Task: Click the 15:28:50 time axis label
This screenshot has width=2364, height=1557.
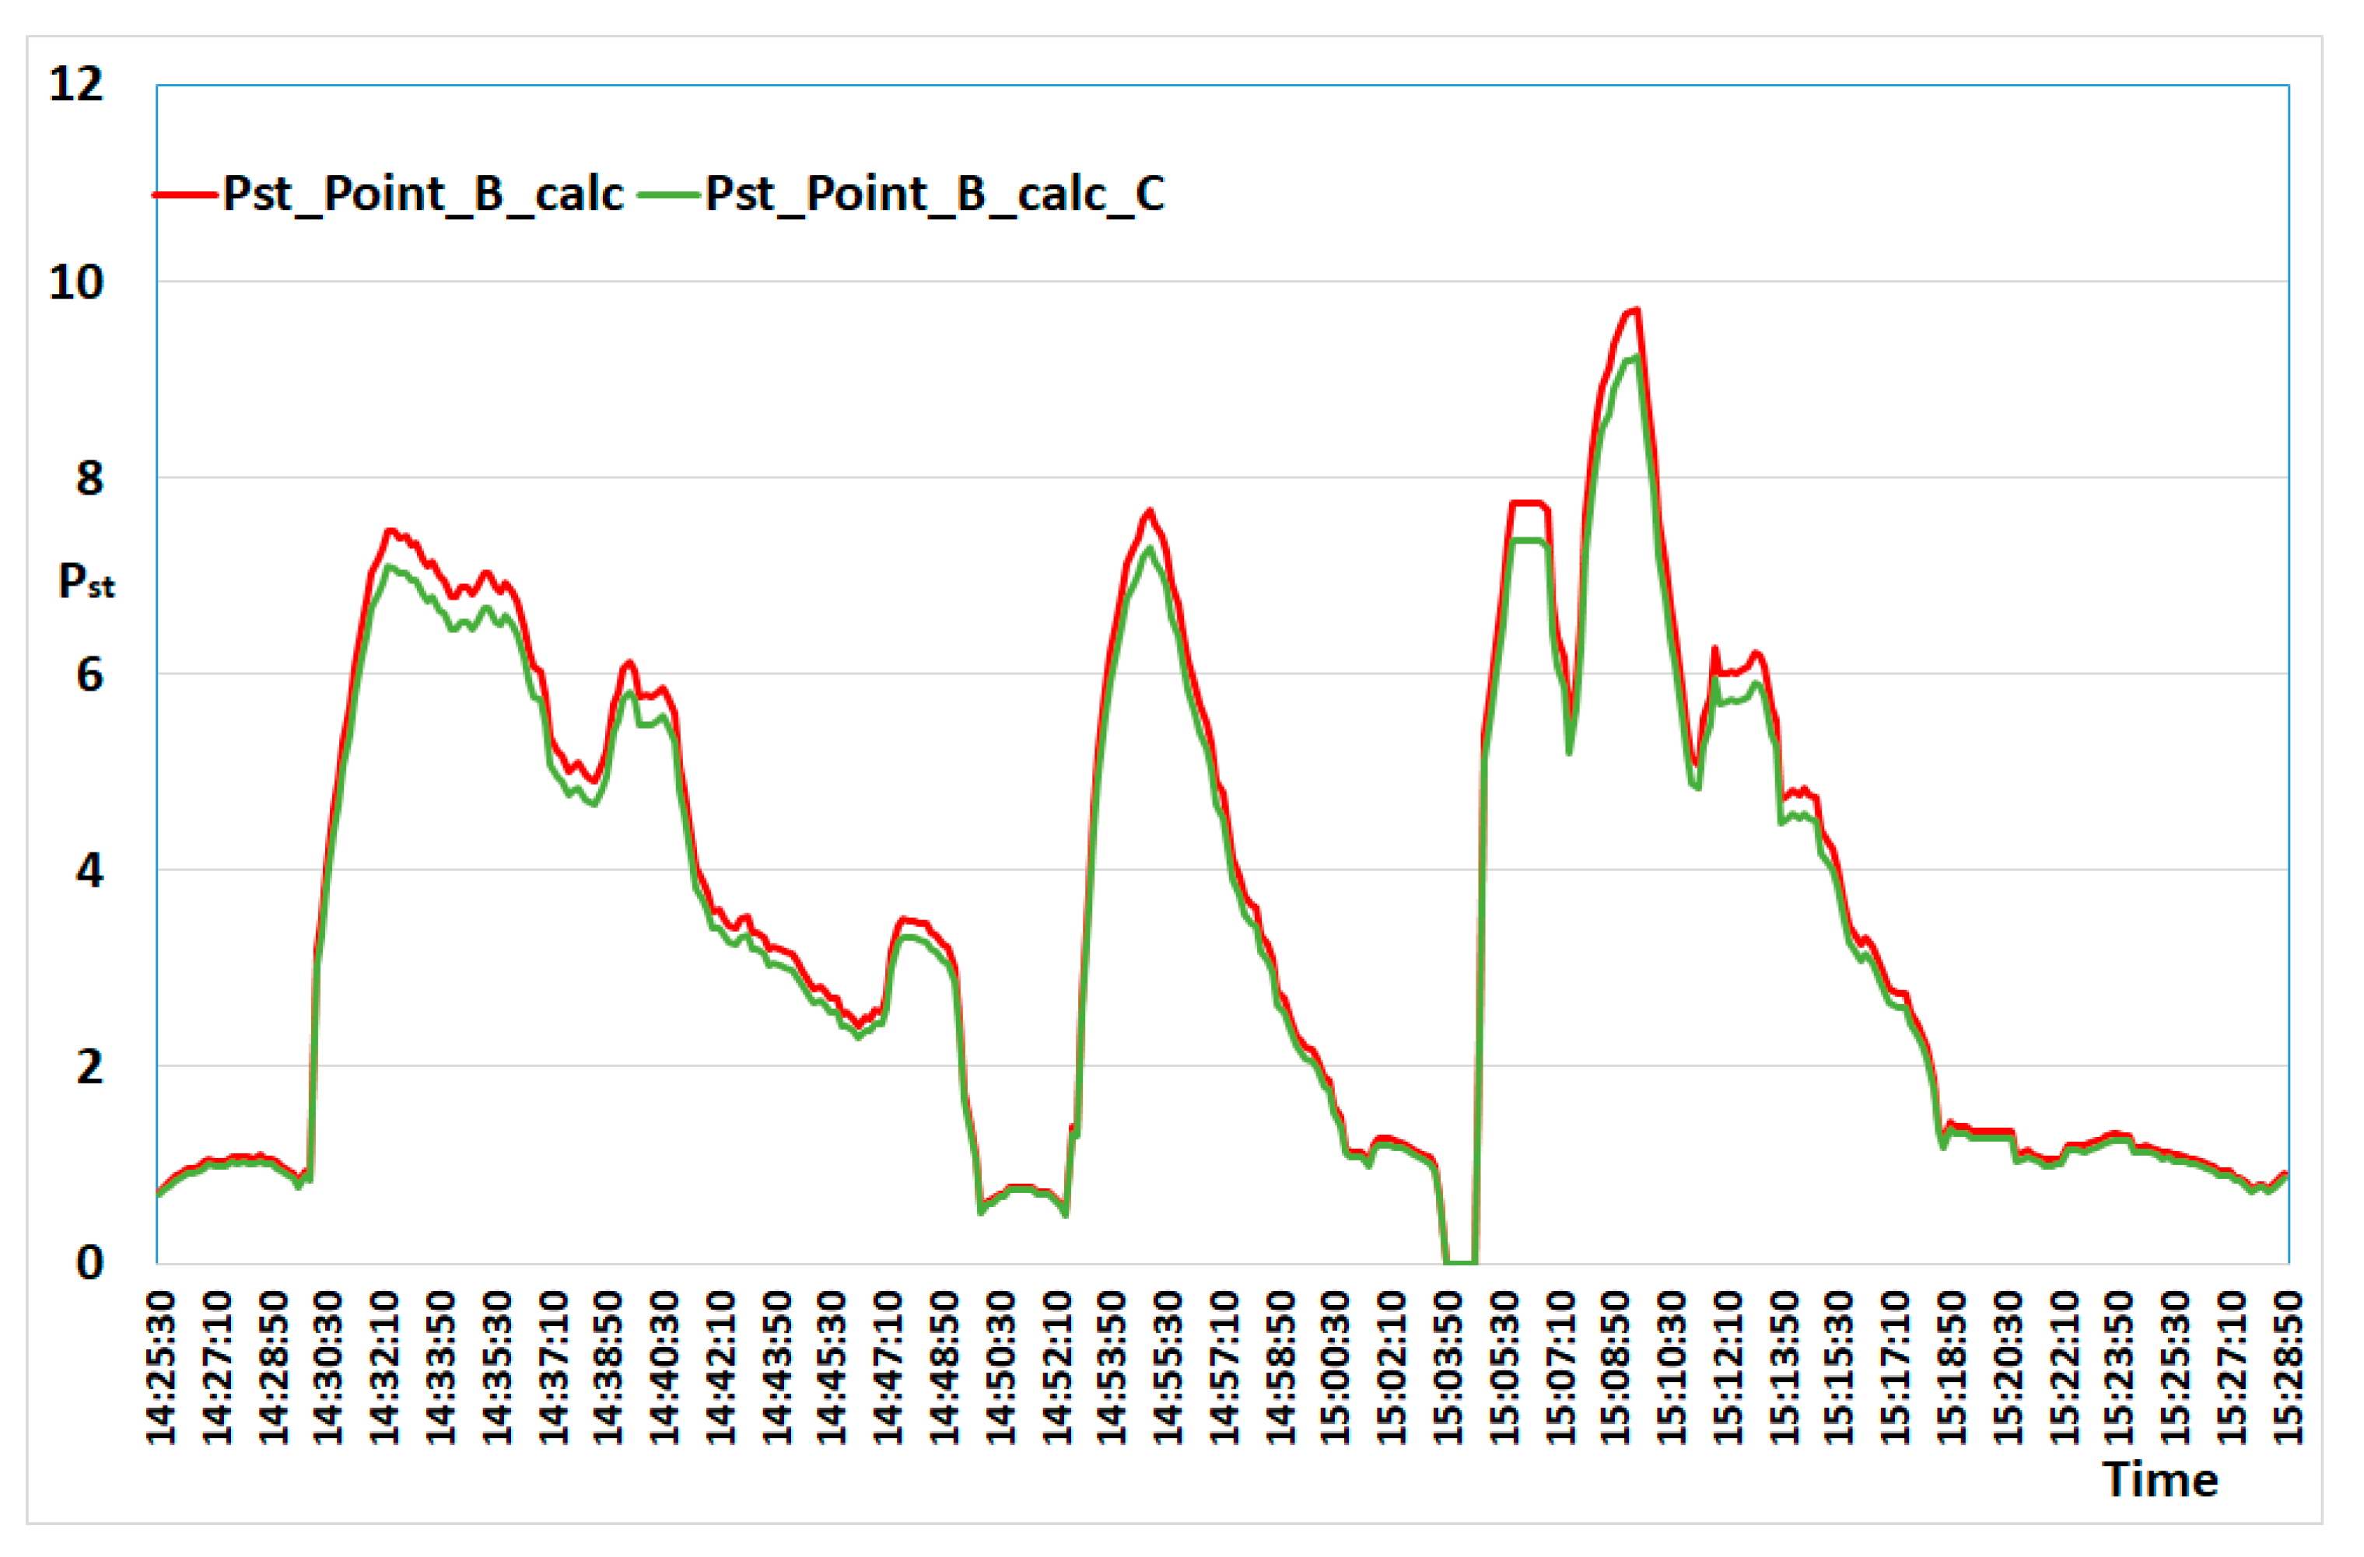Action: (2289, 1367)
